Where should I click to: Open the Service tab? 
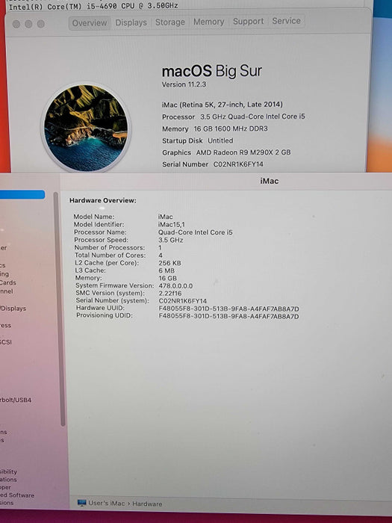pos(286,21)
